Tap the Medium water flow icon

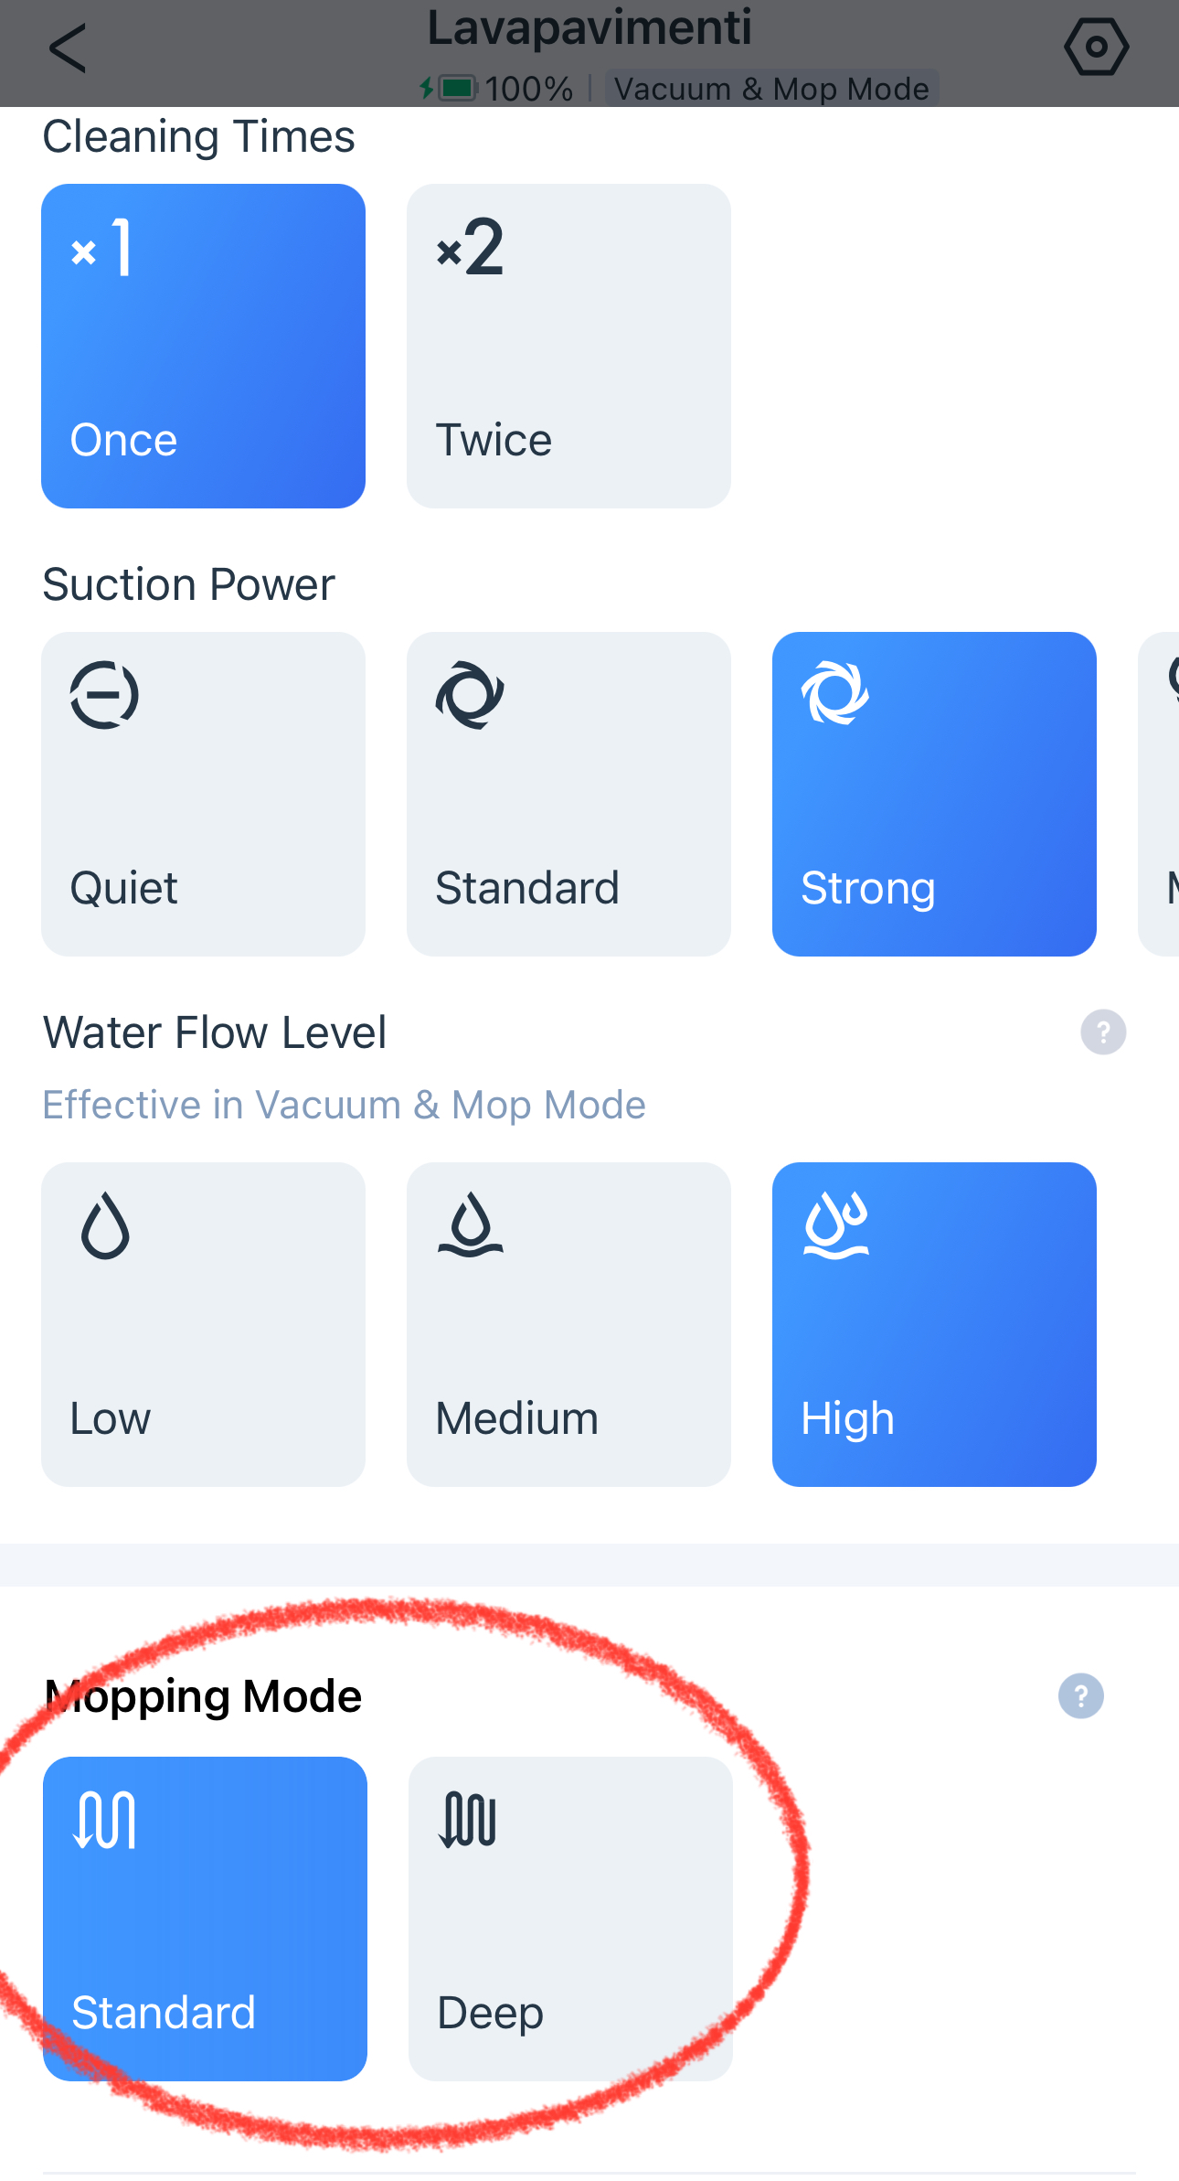pyautogui.click(x=470, y=1226)
